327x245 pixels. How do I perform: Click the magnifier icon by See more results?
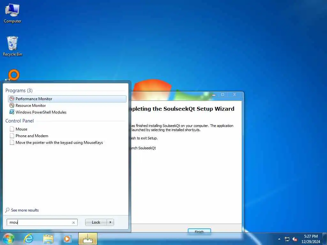7,210
